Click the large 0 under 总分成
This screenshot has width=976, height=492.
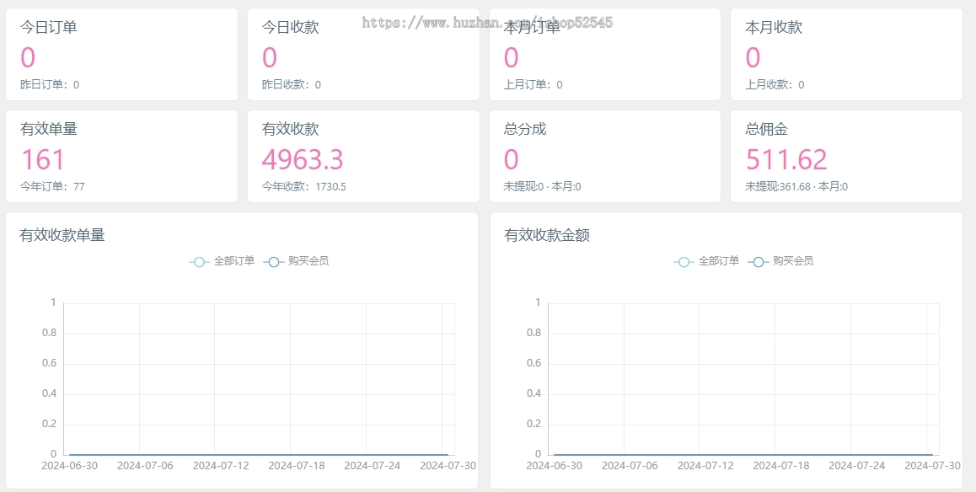coord(511,159)
